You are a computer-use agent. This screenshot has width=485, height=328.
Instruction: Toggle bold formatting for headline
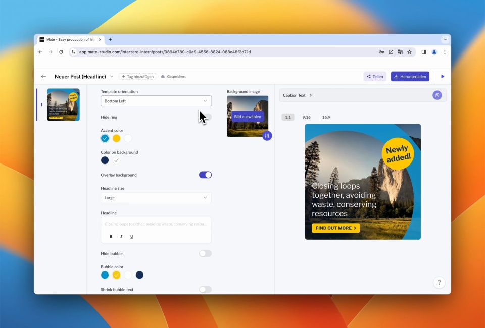pyautogui.click(x=111, y=236)
